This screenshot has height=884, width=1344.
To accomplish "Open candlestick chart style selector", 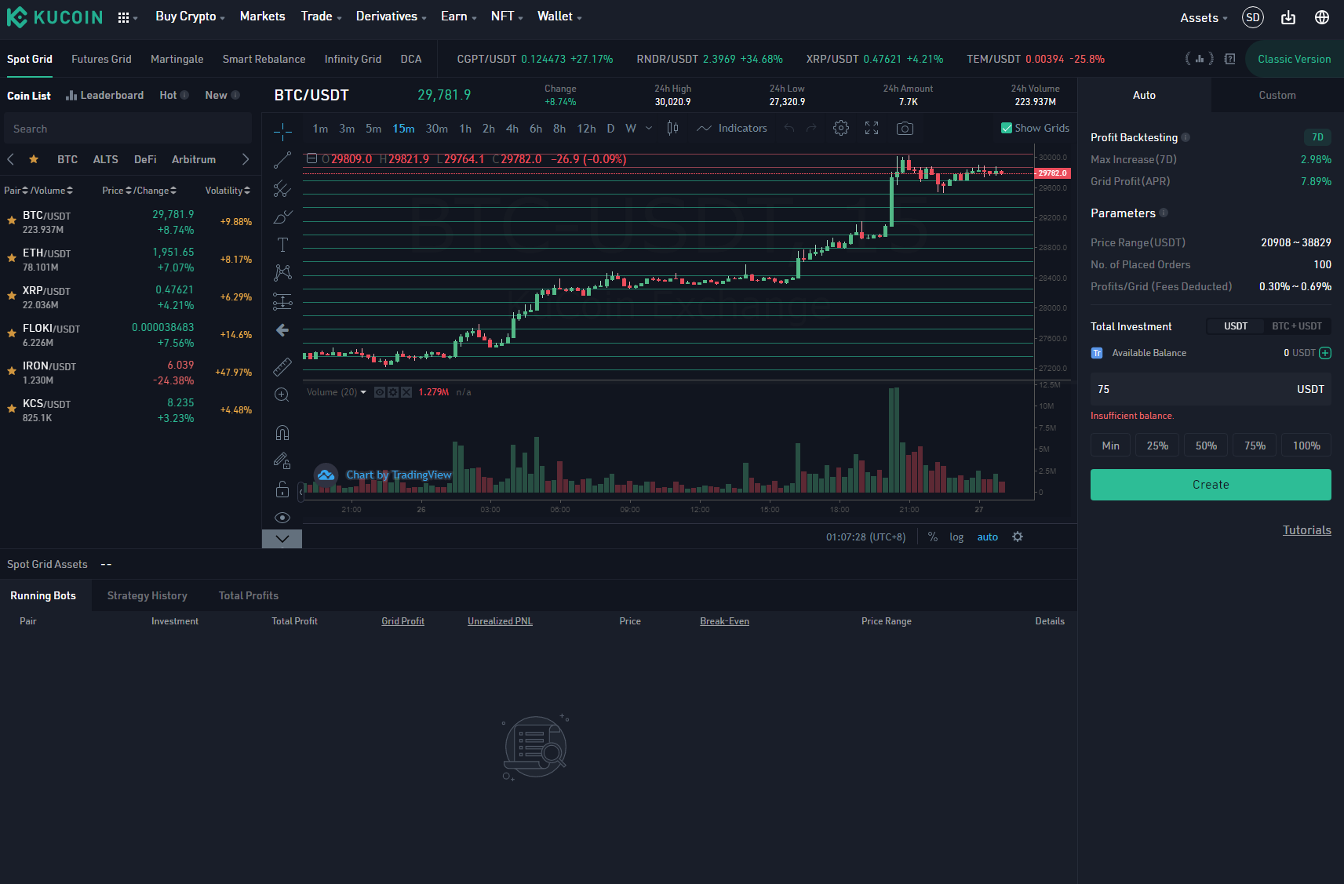I will pyautogui.click(x=672, y=128).
